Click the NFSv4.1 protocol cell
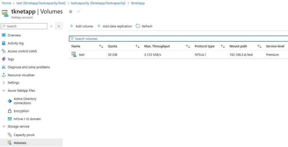Viewport: 288px width, 147px height. point(200,55)
